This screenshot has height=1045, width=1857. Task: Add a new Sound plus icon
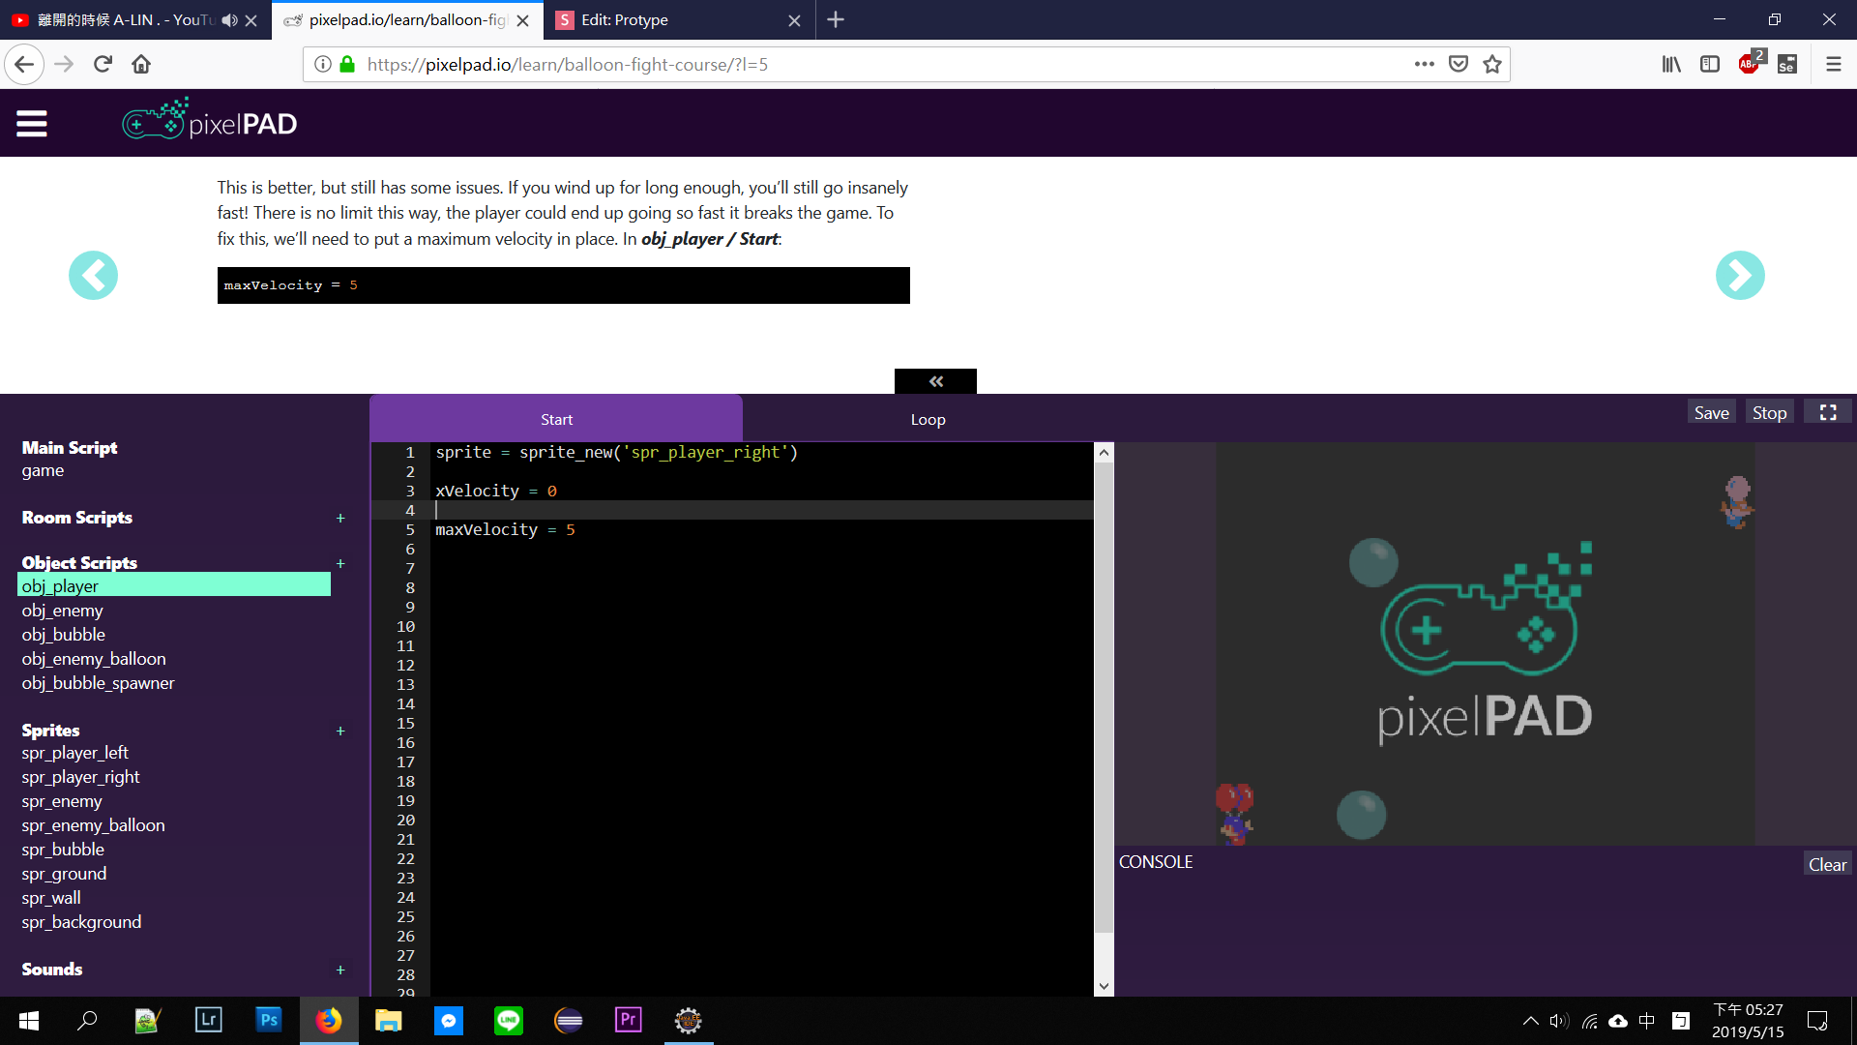point(340,970)
